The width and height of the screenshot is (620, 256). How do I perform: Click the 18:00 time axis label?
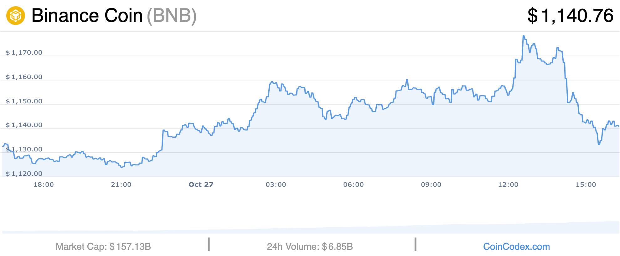[x=44, y=185]
